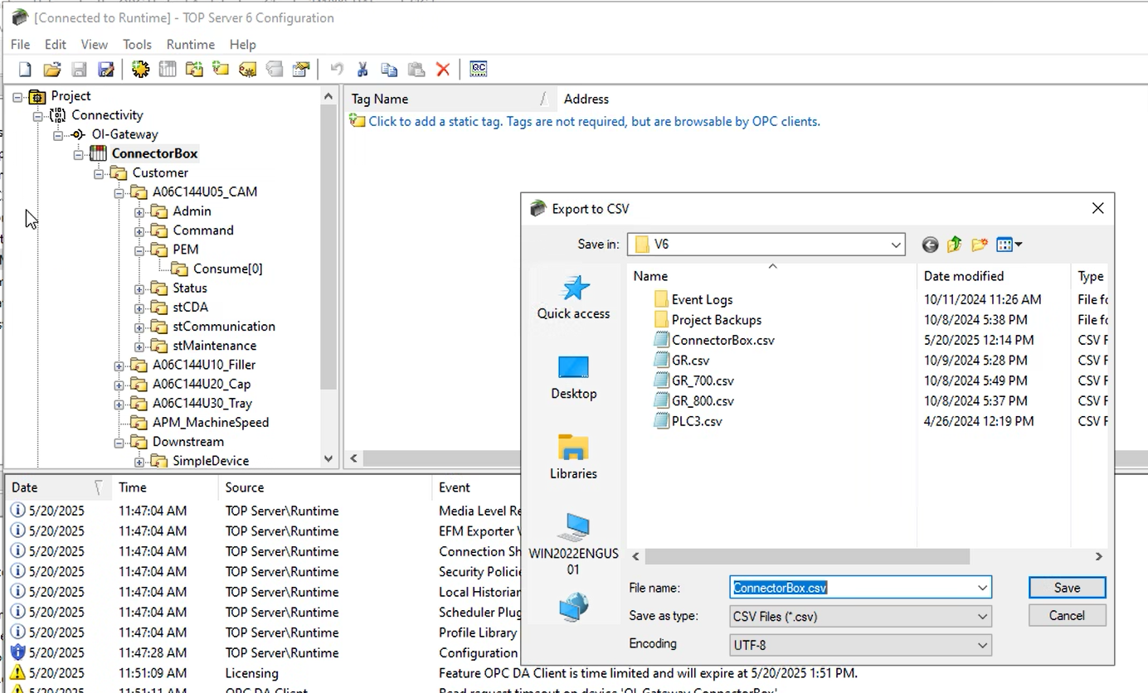Screen dimensions: 1148x693
Task: Click the Cut scissors toolbar icon
Action: pos(362,70)
